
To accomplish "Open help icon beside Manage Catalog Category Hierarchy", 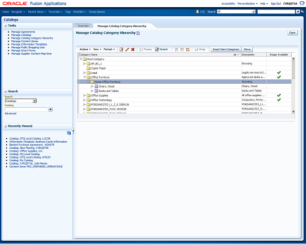I will point(138,33).
